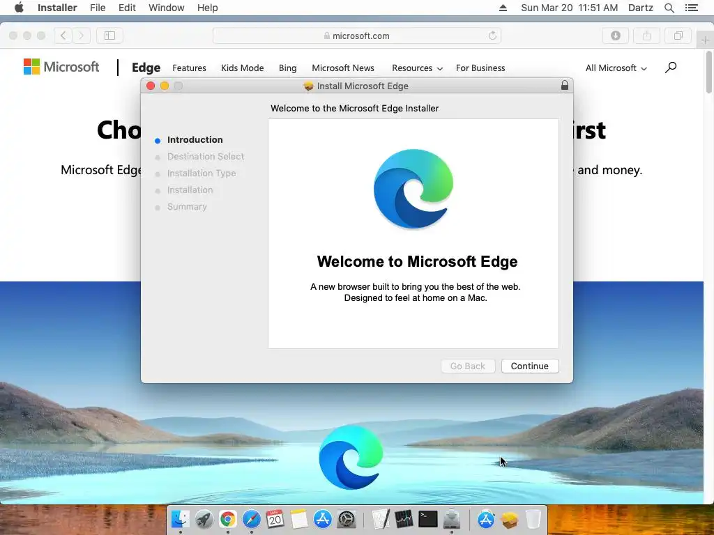The height and width of the screenshot is (535, 714).
Task: Open Google Chrome from the Dock
Action: [x=228, y=518]
